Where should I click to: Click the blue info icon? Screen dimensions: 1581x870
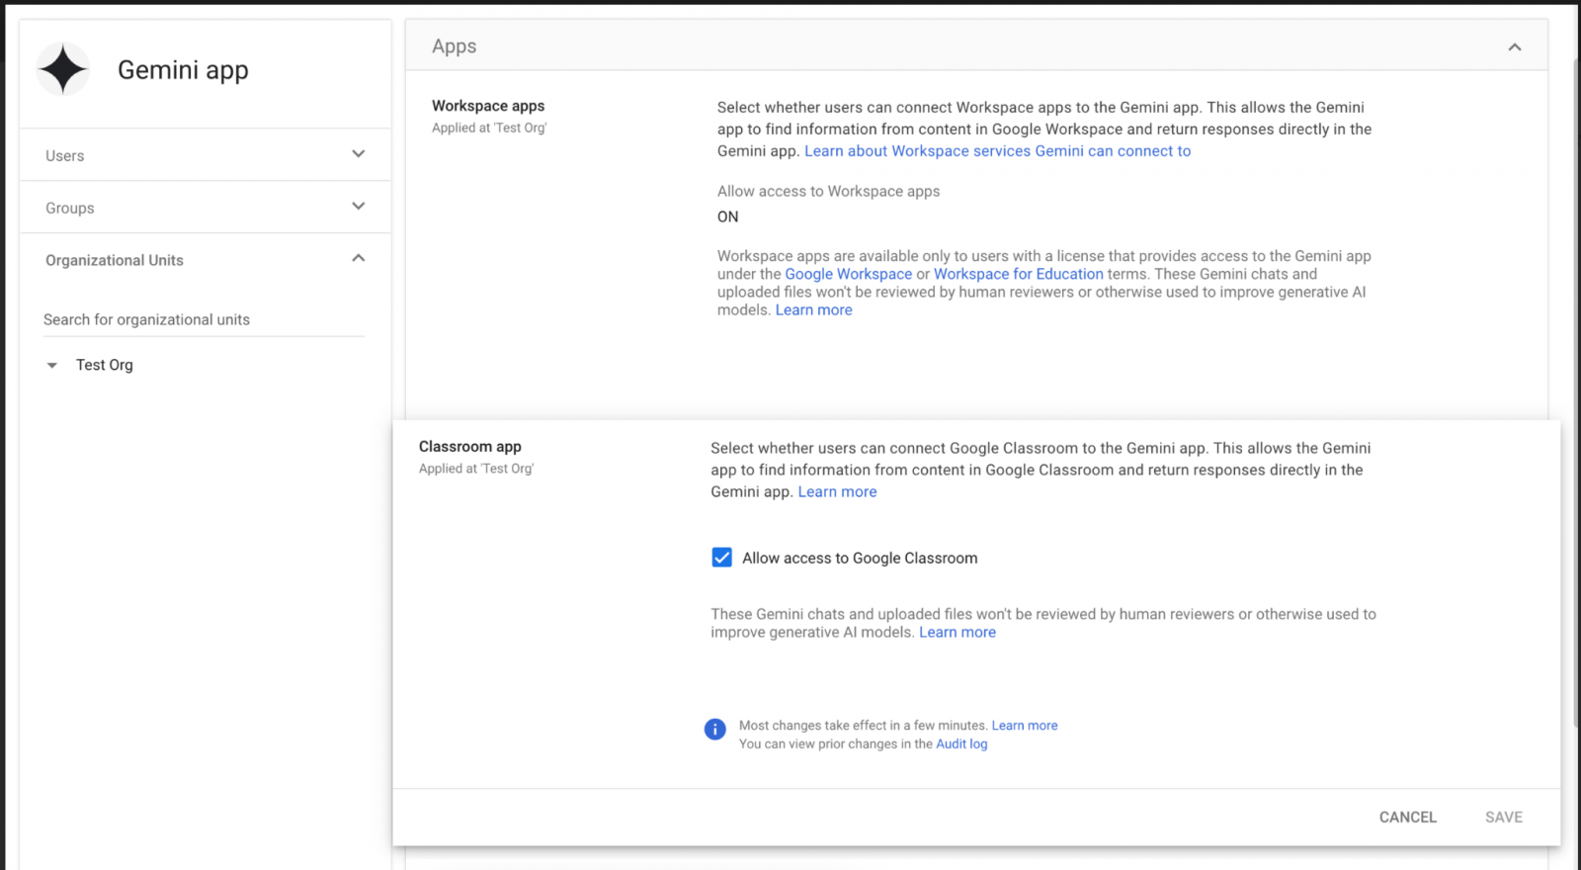715,730
